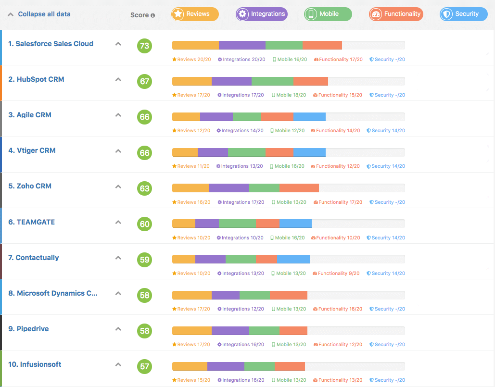Click Agile CRM blue security bar segment
Screen dimensions: 495x387
click(x=309, y=117)
